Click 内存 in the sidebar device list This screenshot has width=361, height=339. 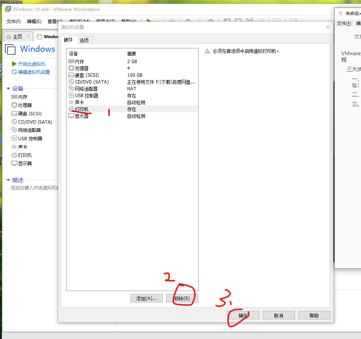click(x=23, y=97)
